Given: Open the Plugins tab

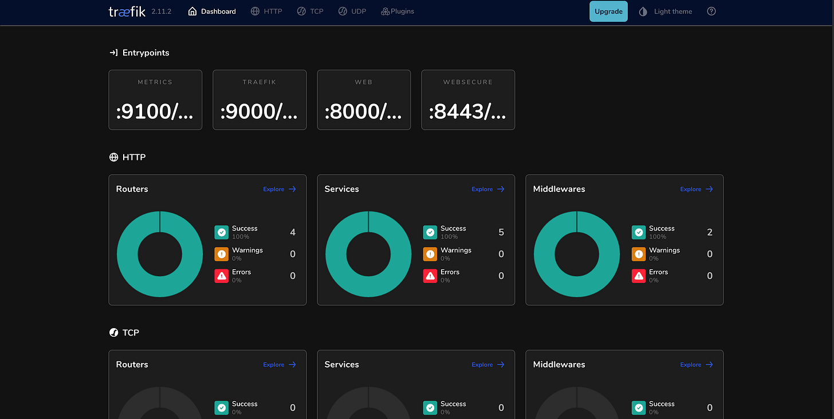Looking at the screenshot, I should point(398,11).
